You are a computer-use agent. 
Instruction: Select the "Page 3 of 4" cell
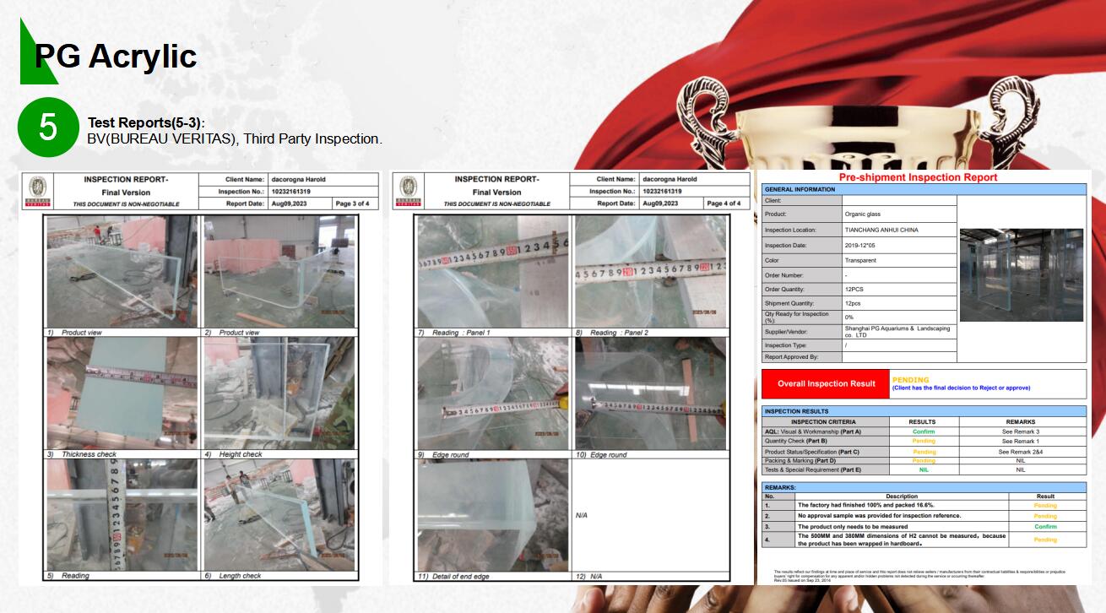(355, 203)
